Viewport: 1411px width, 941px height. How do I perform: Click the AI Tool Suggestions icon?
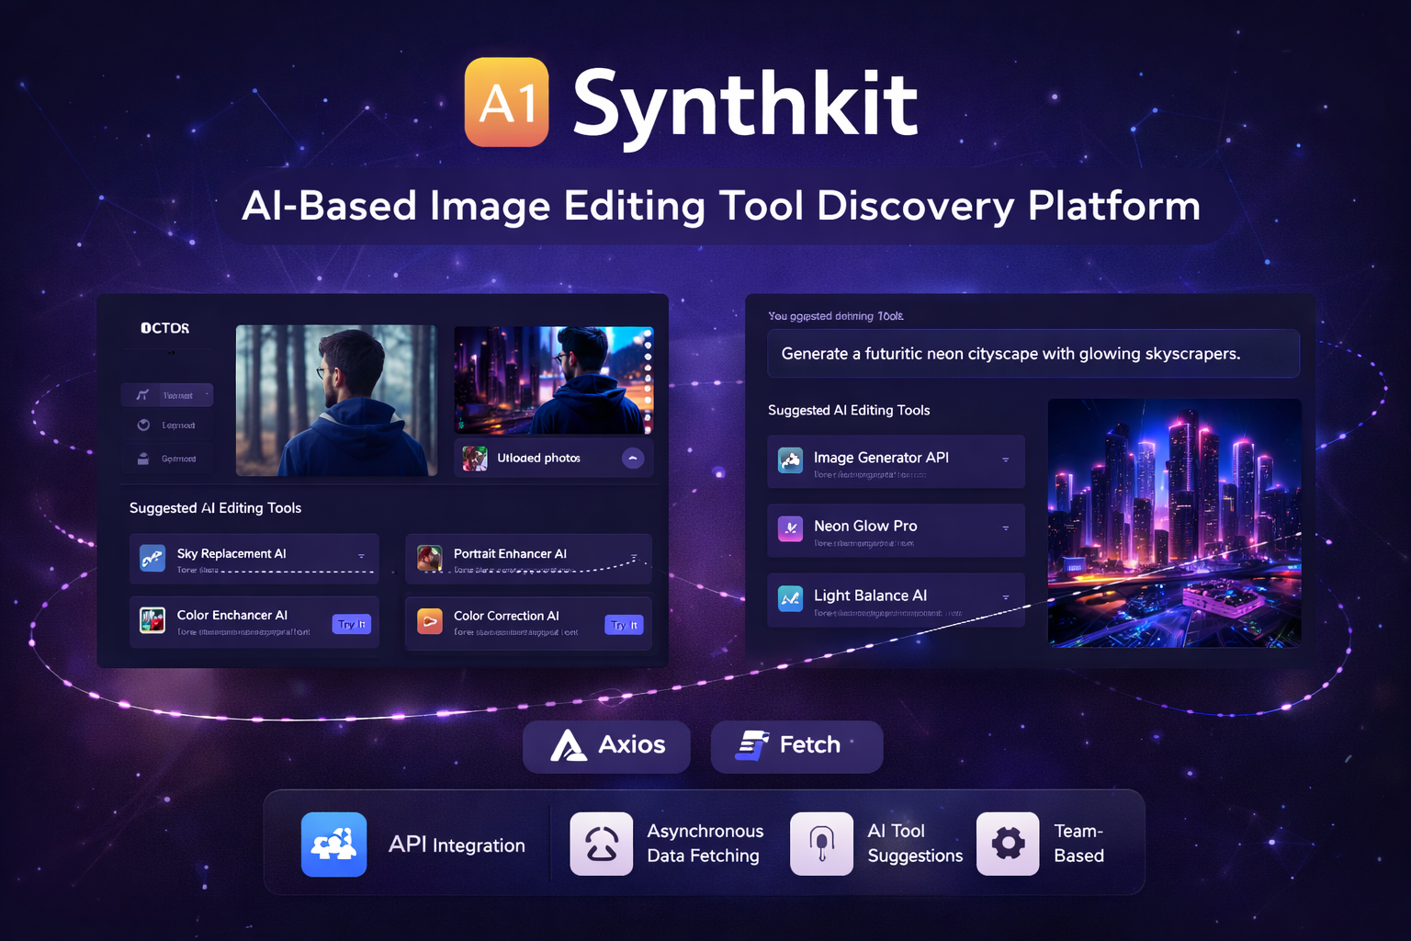pos(821,844)
